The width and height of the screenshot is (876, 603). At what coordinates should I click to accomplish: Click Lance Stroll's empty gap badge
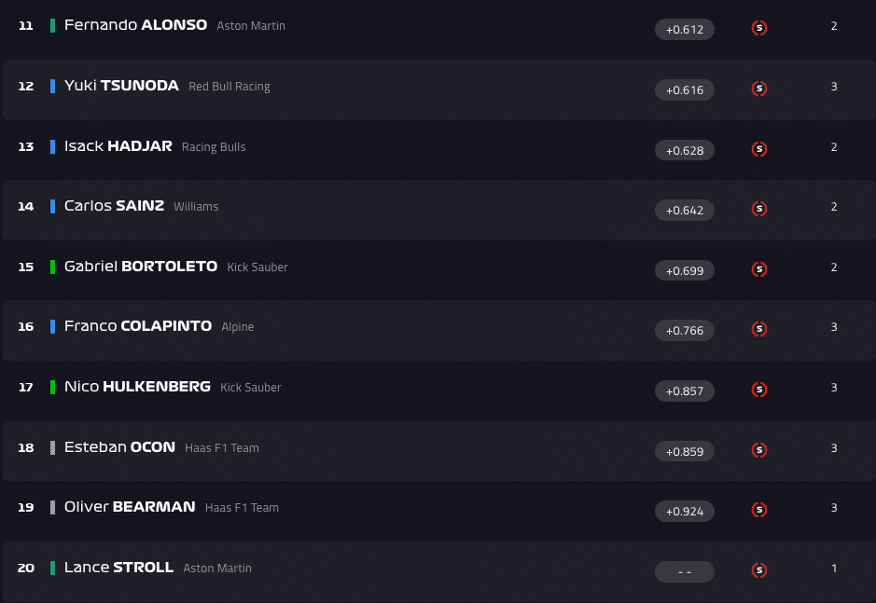tap(685, 571)
